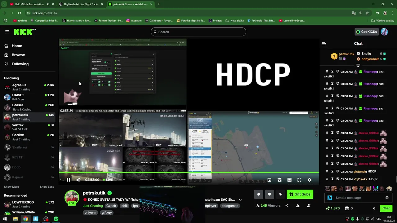Screen dimensions: 397x223
Task: Open LOWTIERGOD recommended channel
Action: (x=29, y=204)
